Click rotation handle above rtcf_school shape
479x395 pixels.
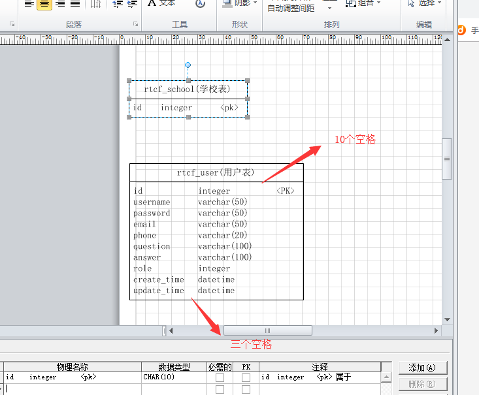(x=188, y=65)
